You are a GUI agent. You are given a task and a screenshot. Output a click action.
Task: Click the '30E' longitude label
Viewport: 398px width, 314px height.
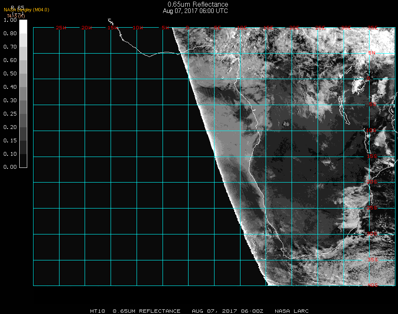click(x=346, y=28)
